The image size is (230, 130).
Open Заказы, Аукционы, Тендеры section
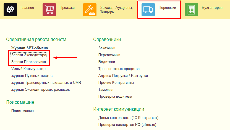(x=116, y=10)
